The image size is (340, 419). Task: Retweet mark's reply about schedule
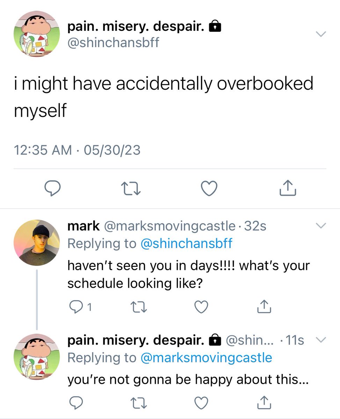point(138,307)
